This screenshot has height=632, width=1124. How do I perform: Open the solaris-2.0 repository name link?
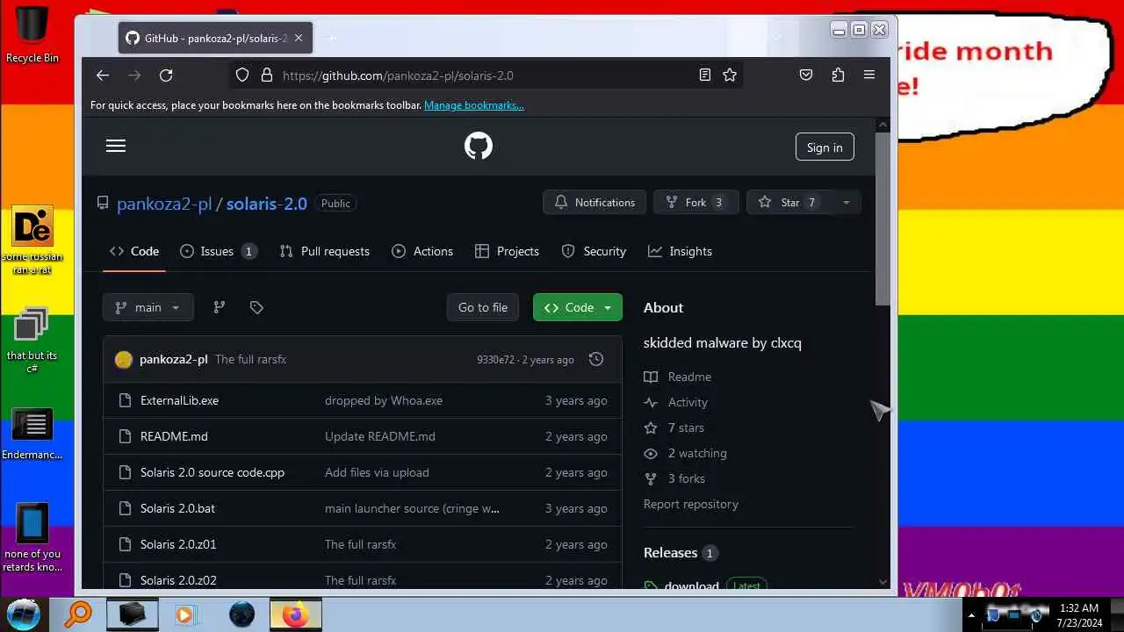pos(267,204)
